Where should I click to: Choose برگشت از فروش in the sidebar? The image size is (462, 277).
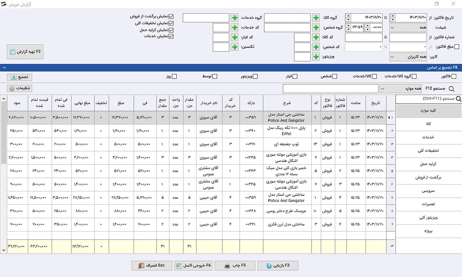pyautogui.click(x=429, y=177)
